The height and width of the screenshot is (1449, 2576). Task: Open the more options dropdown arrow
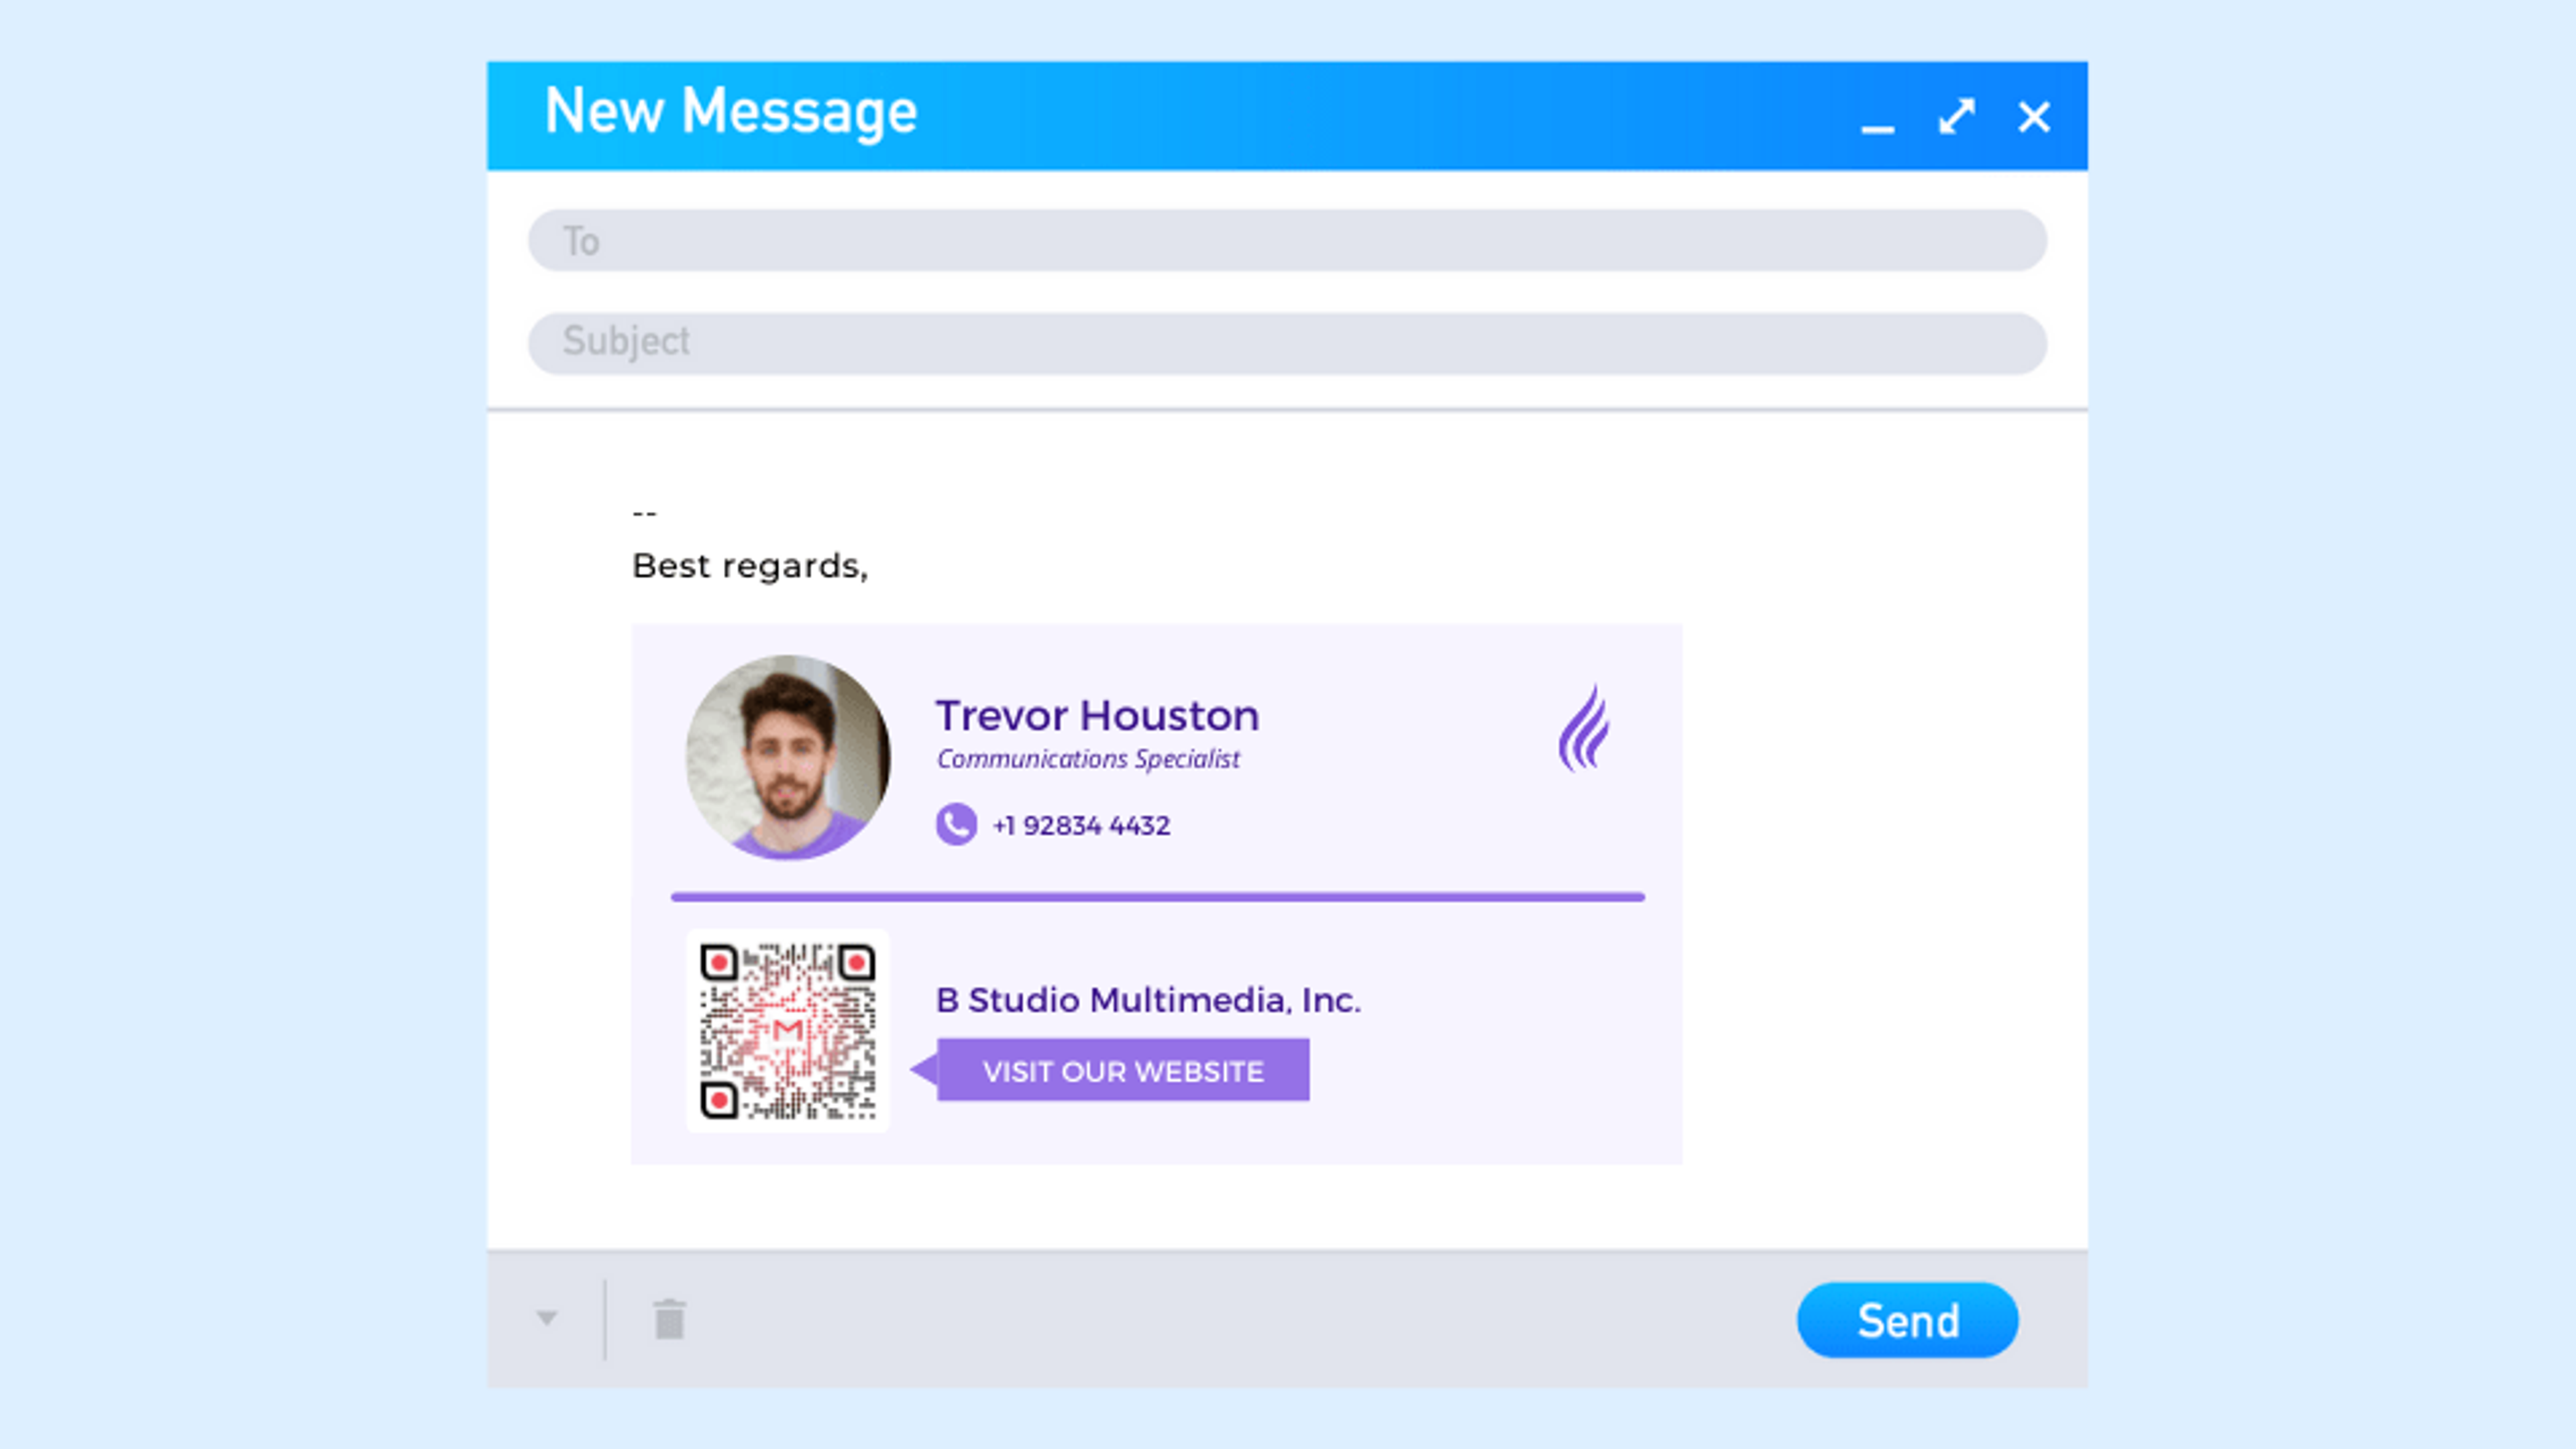click(546, 1318)
